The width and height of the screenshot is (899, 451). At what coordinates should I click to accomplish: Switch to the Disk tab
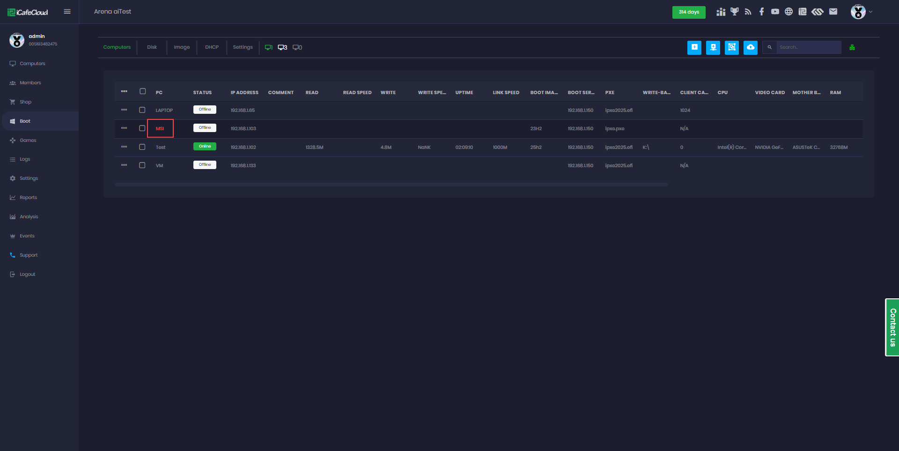pyautogui.click(x=152, y=47)
